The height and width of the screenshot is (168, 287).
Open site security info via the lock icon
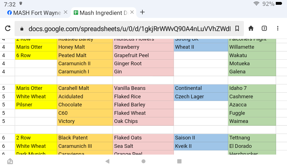[22, 28]
